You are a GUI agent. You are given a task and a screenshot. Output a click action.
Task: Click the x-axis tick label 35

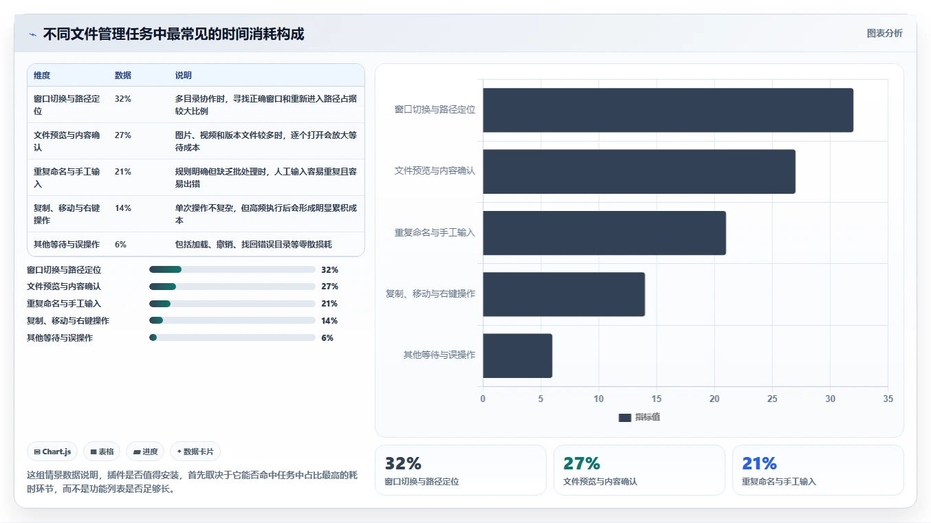[888, 399]
